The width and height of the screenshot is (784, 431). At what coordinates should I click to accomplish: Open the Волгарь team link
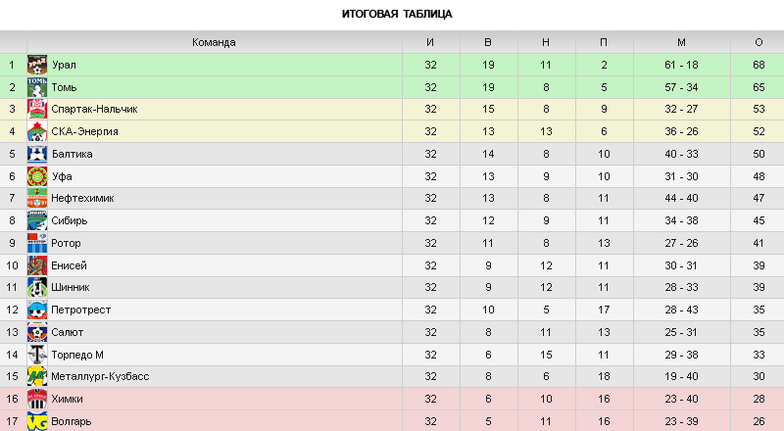click(x=72, y=421)
